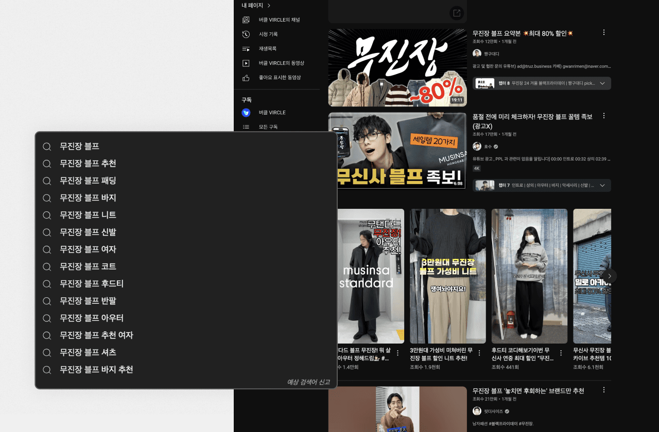659x432 pixels.
Task: Click the 버클 VIRCLE subscription avatar
Action: (246, 113)
